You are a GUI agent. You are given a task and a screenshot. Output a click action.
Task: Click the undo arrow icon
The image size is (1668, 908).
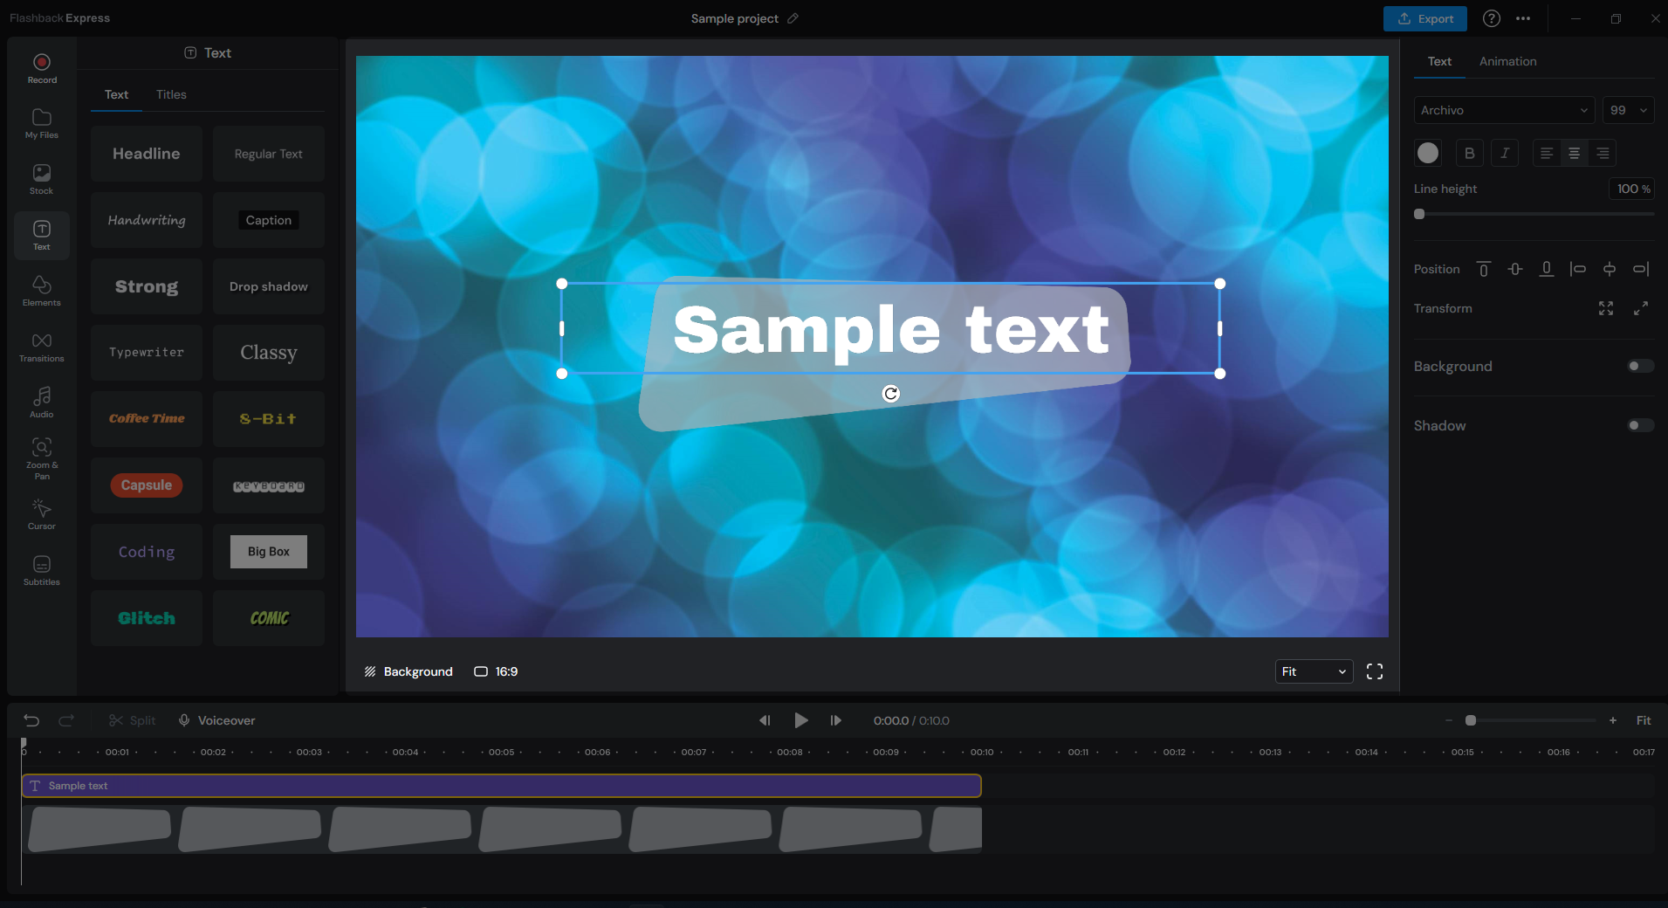tap(31, 720)
